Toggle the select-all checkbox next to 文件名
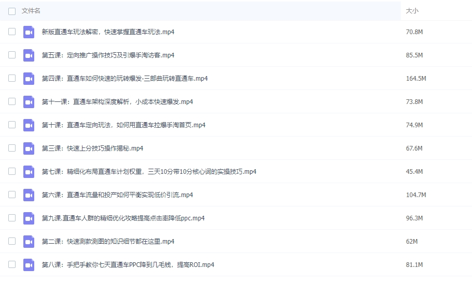Image resolution: width=472 pixels, height=283 pixels. (x=12, y=11)
